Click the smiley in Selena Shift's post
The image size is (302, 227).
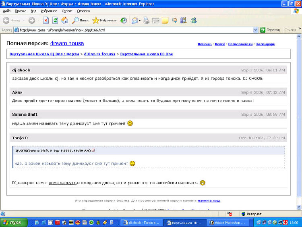point(130,123)
